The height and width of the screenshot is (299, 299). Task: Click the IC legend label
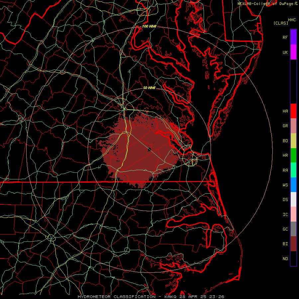(x=285, y=215)
